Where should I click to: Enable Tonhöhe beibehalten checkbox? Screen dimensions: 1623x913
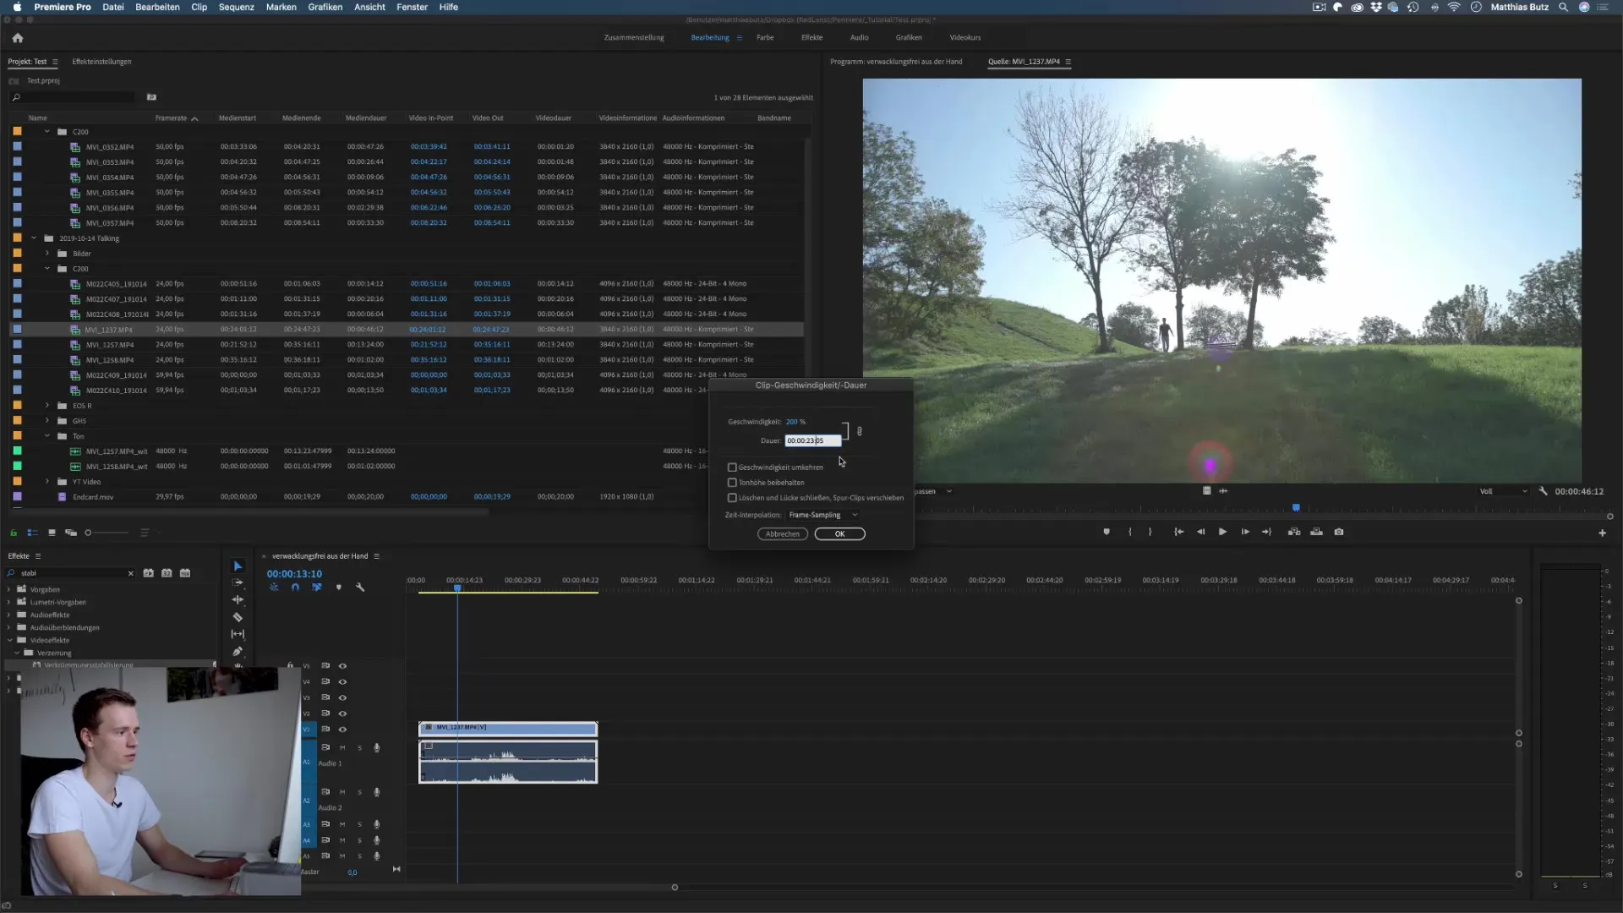[732, 483]
